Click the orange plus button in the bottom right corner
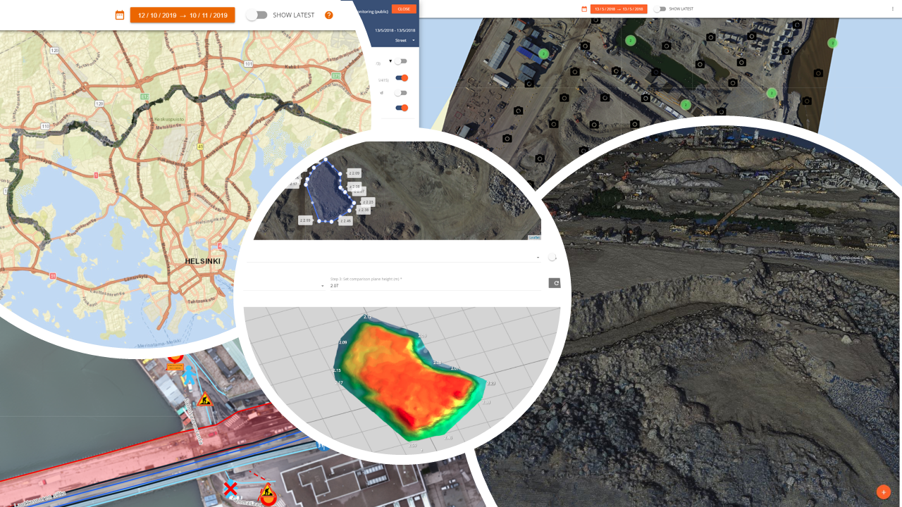This screenshot has height=507, width=902. [884, 492]
